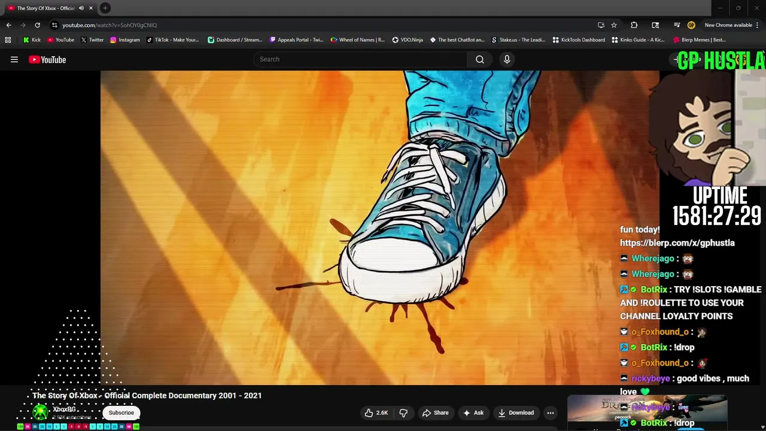Bookmark this page with the star icon
Screen dimensions: 766x431
click(x=614, y=25)
